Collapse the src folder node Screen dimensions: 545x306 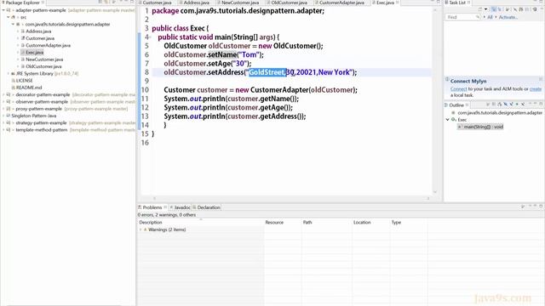(x=8, y=17)
